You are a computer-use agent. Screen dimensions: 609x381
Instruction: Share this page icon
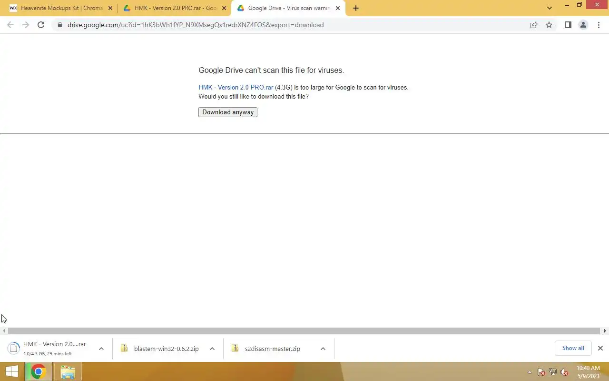coord(534,25)
